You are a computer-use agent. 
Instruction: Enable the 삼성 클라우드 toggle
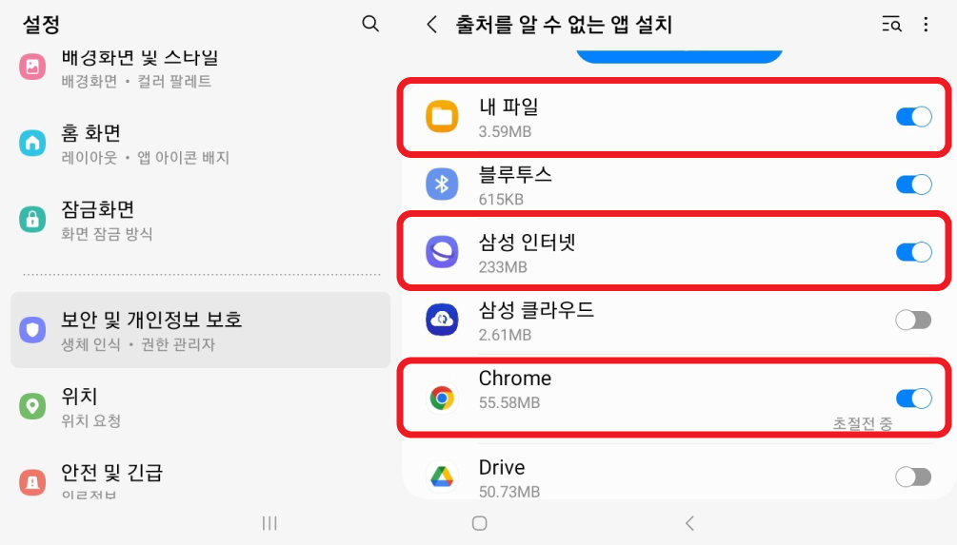(x=913, y=320)
